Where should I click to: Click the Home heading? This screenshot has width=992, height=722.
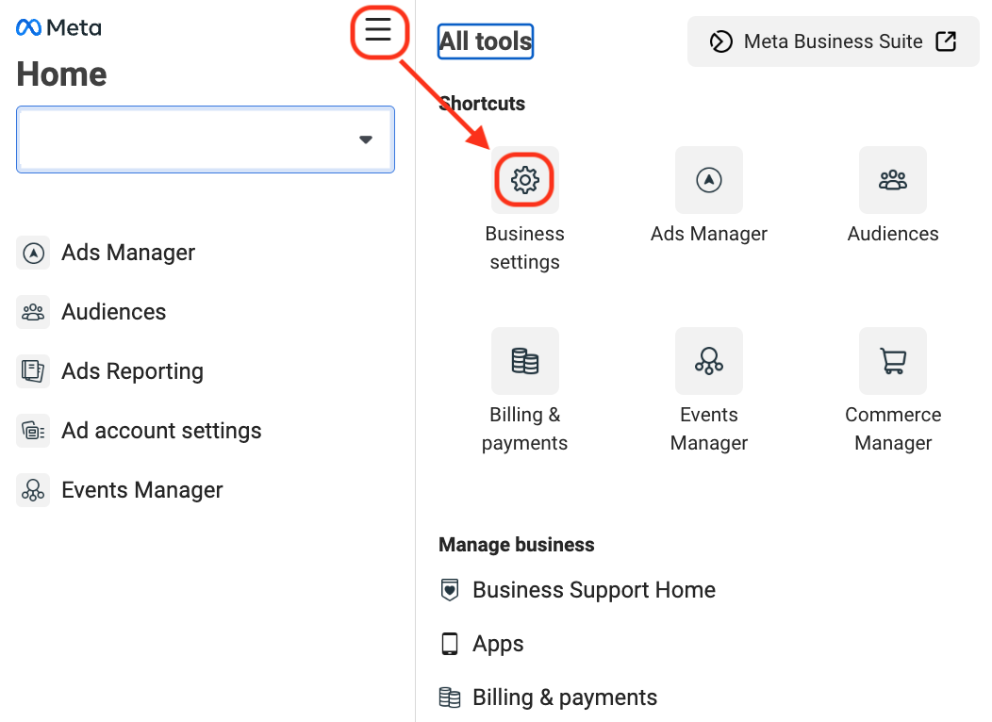coord(61,74)
